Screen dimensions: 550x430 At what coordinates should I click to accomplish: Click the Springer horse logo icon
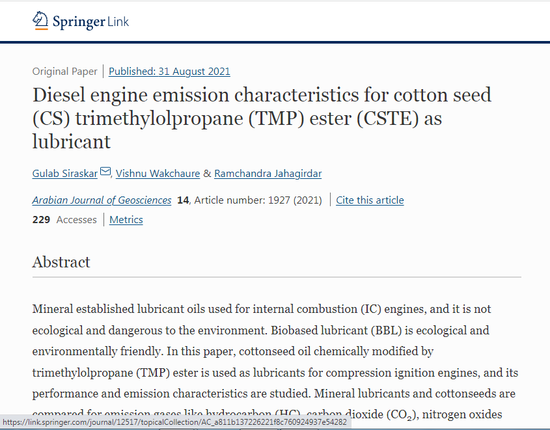coord(40,21)
